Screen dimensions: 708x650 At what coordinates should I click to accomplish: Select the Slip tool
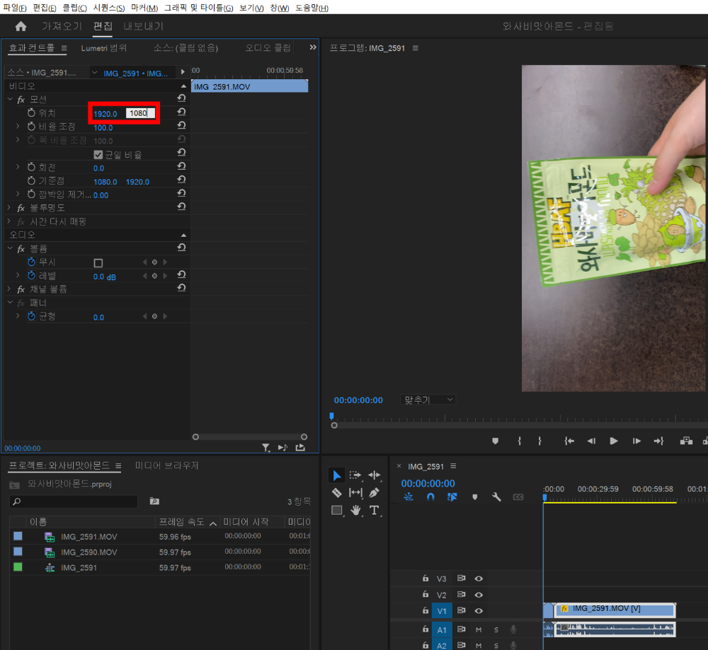point(355,492)
